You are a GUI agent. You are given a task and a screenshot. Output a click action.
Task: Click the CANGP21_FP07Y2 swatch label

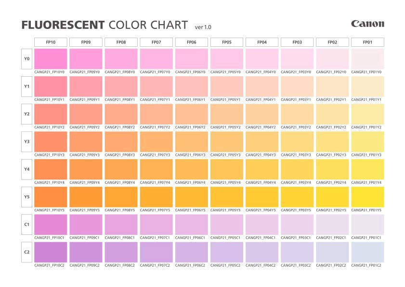tap(156, 127)
